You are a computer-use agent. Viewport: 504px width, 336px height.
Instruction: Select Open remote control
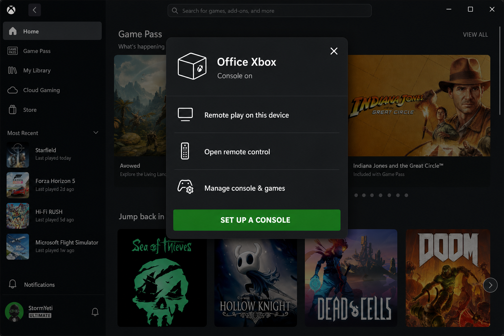257,152
